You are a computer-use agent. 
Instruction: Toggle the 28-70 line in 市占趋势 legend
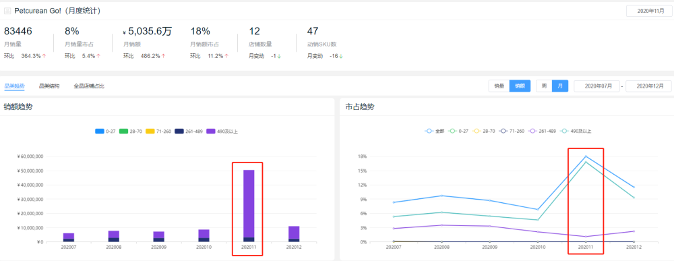483,131
